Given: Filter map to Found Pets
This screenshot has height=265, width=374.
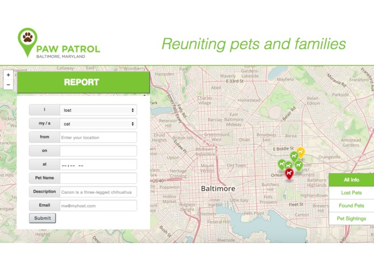Looking at the screenshot, I should point(351,205).
